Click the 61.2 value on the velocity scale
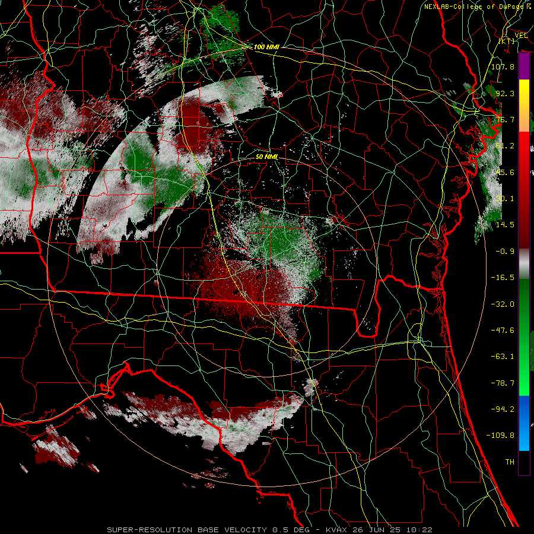The height and width of the screenshot is (534, 534). pyautogui.click(x=505, y=146)
